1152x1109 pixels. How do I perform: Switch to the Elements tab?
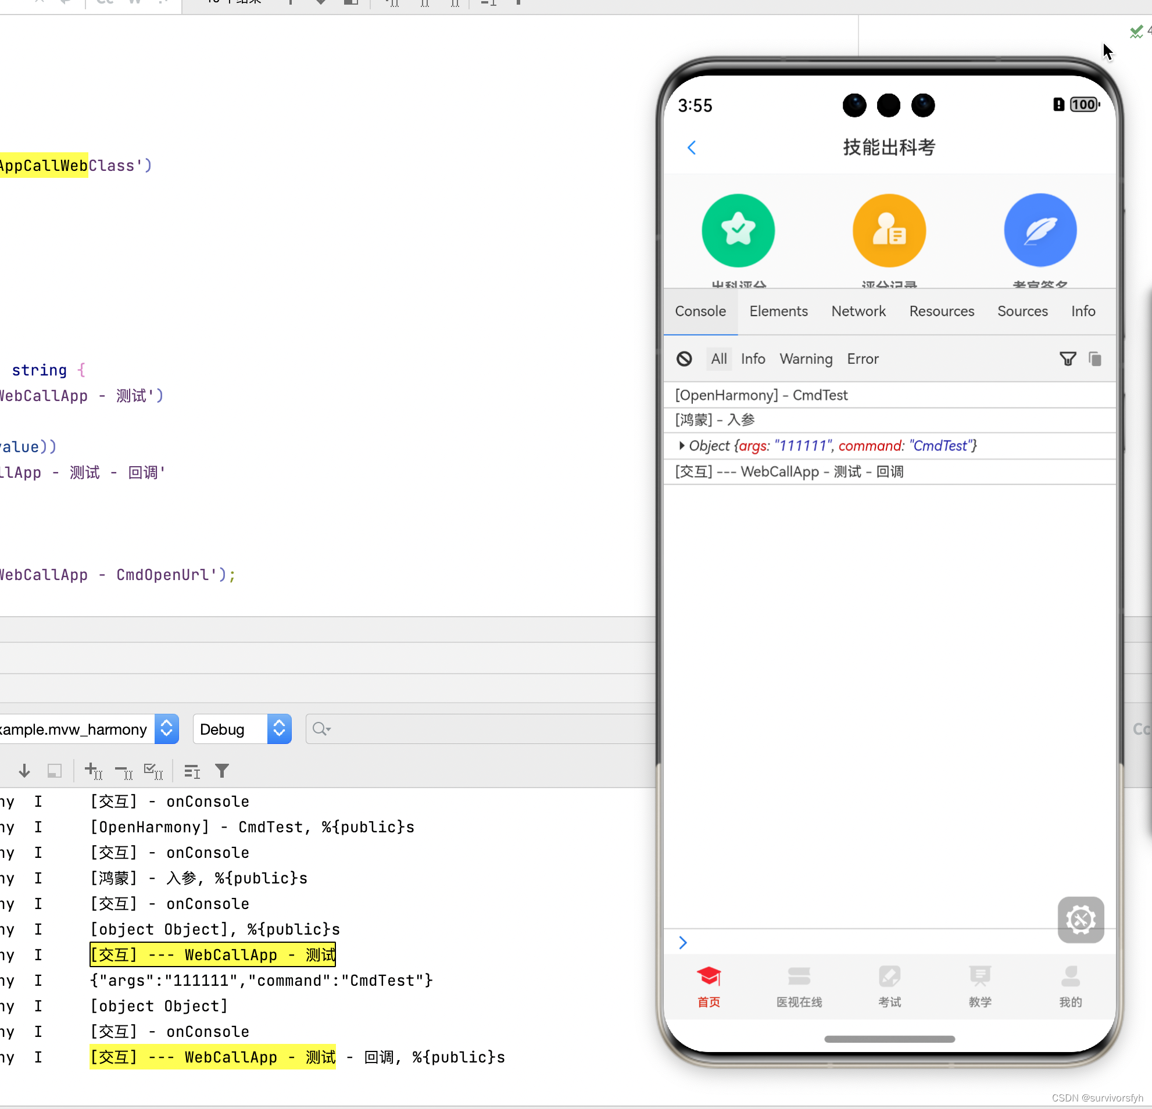(x=778, y=311)
